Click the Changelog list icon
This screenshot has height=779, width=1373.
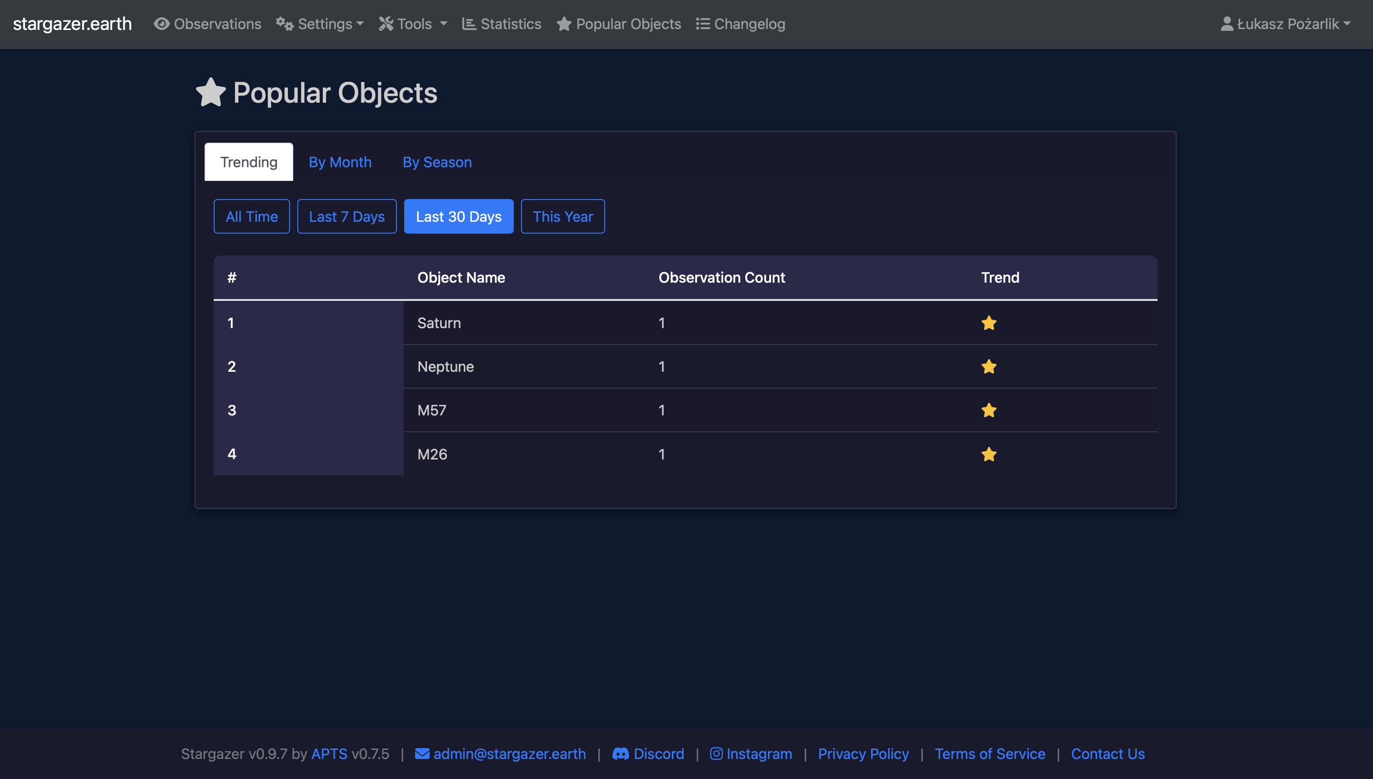pyautogui.click(x=702, y=24)
